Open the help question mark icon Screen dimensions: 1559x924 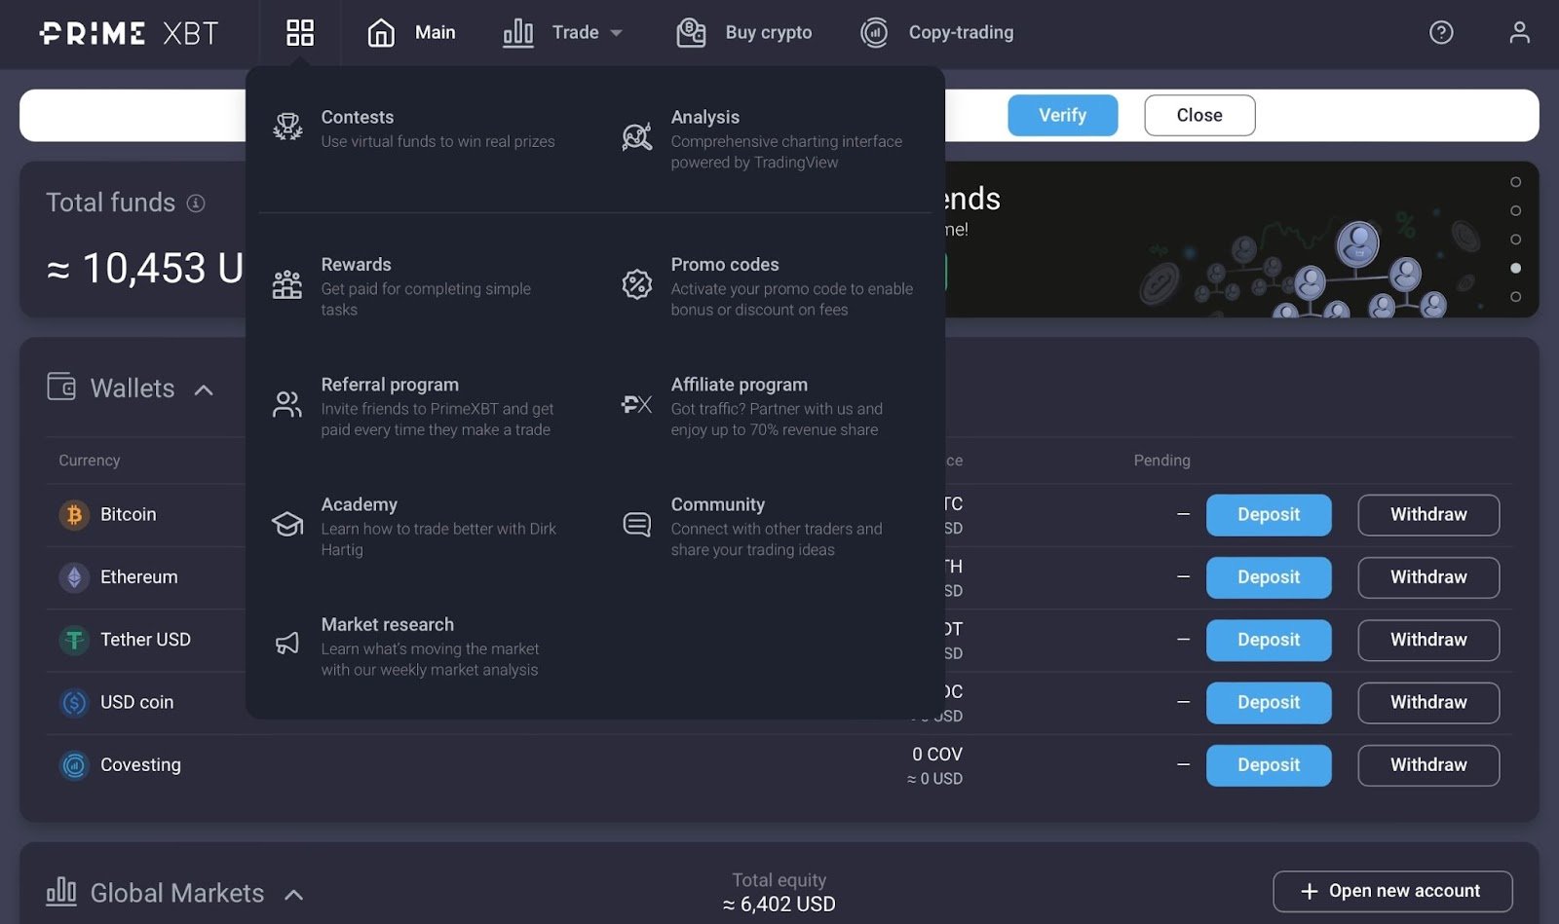[x=1441, y=33]
